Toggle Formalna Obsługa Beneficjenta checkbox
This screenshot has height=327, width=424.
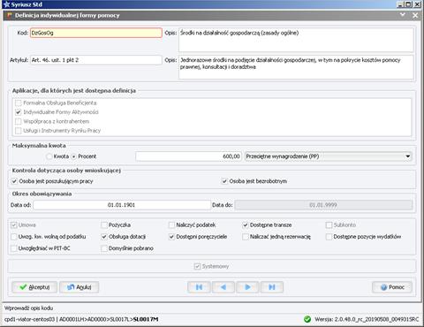tap(19, 103)
